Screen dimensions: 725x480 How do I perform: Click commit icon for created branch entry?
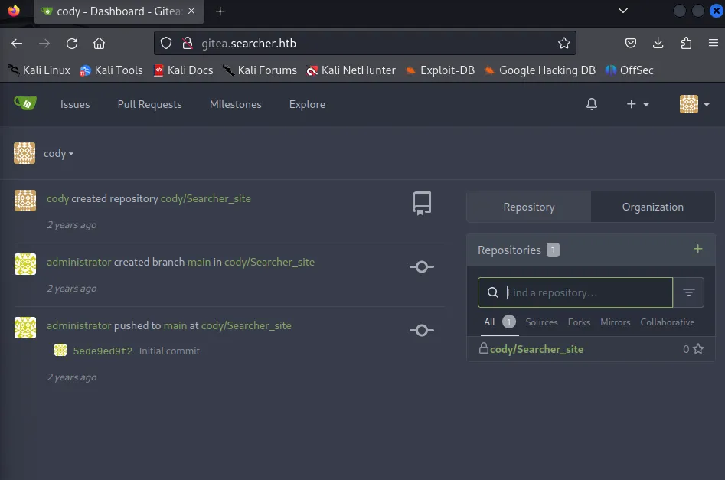click(422, 267)
